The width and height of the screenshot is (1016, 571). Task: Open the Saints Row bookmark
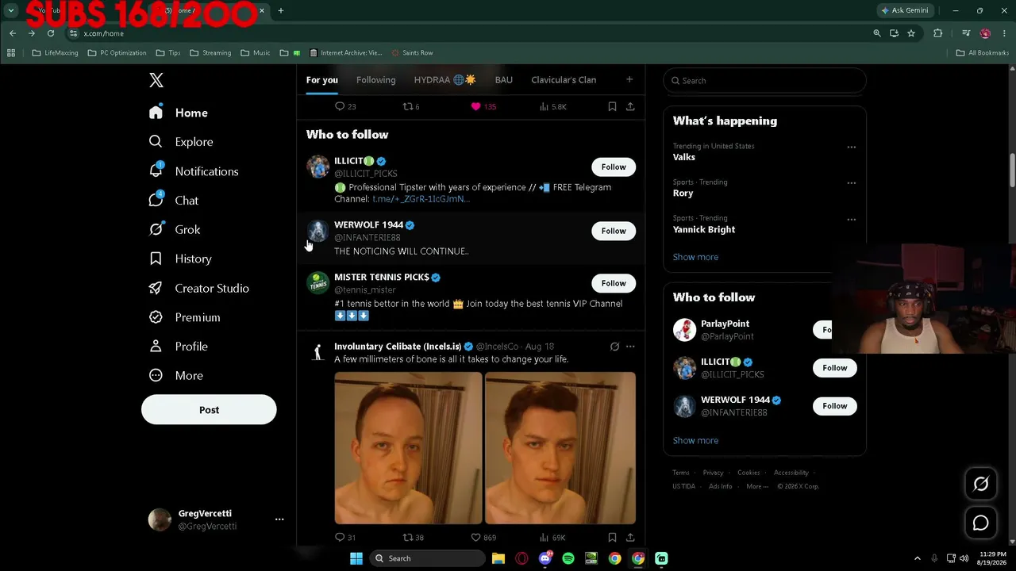tap(412, 53)
